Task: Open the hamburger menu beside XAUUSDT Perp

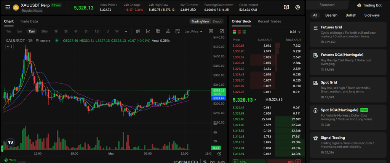Action: pos(8,7)
